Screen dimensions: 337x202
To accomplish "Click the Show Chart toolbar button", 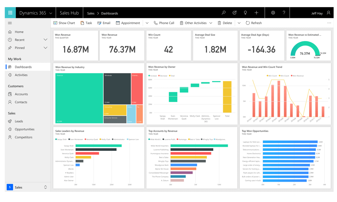I will tap(64, 23).
